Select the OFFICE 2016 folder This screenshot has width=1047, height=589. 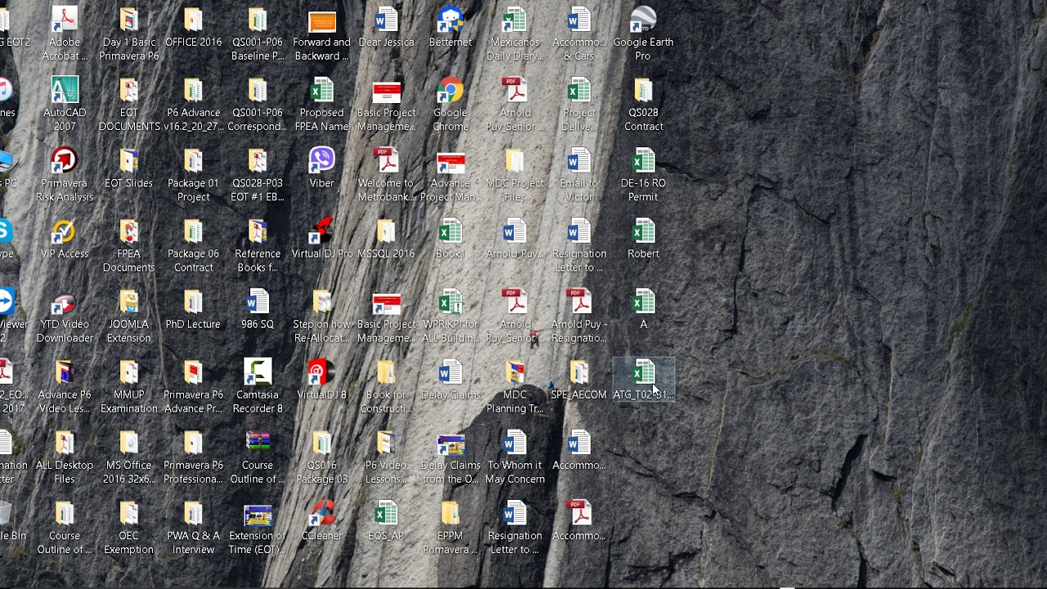point(193,20)
